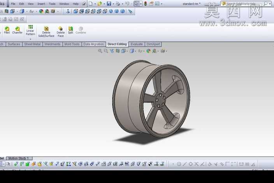Switch to the Data Migration tab
274x183 pixels.
click(93, 44)
